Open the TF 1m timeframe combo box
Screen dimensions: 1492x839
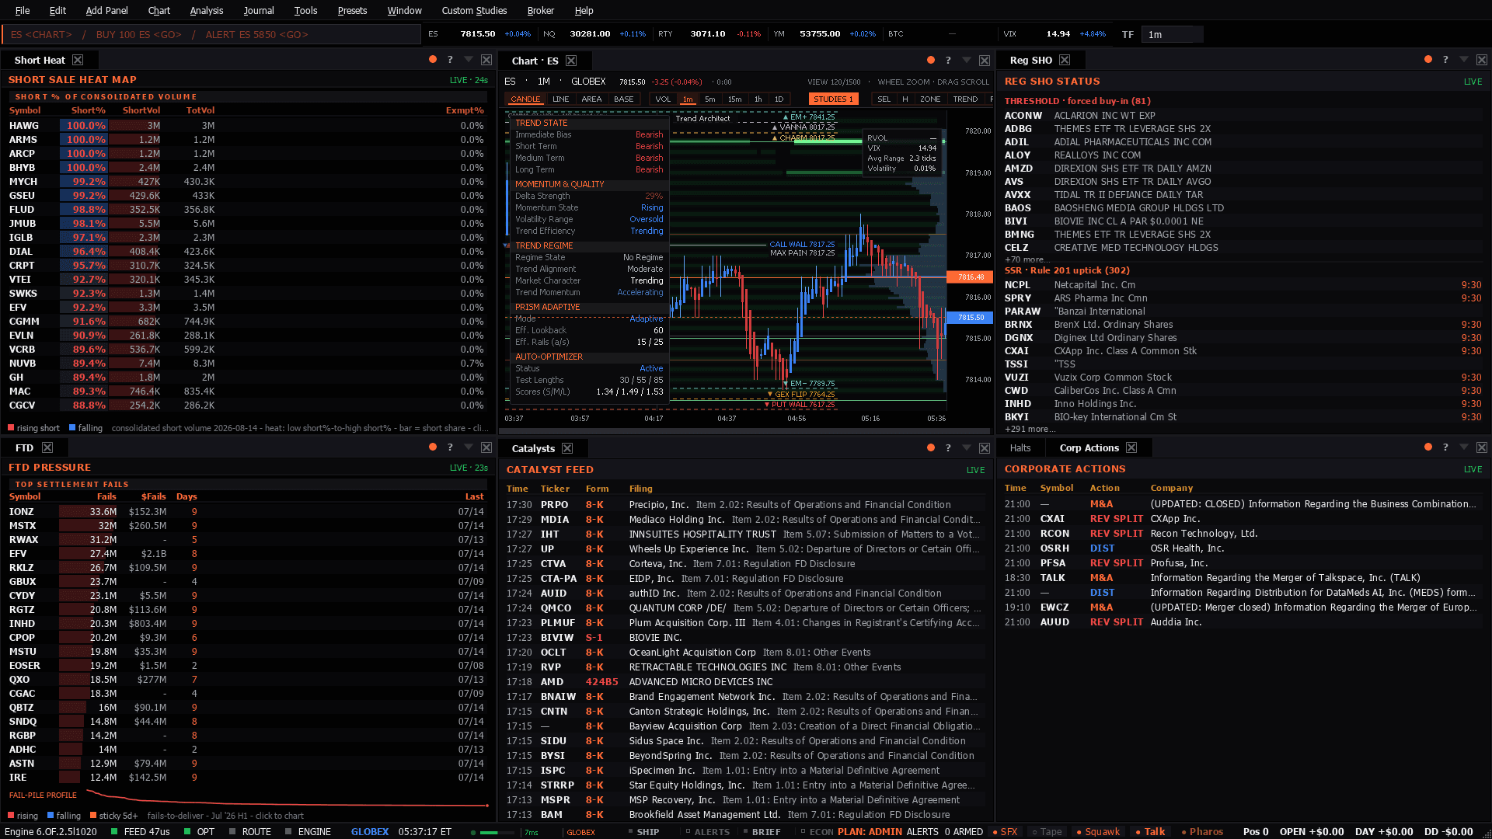(x=1172, y=34)
